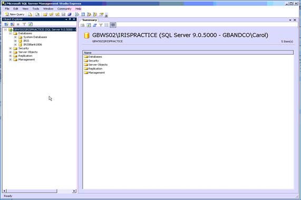Screen dimensions: 301x200
Task: Expand the Management tree node
Action: (11, 59)
